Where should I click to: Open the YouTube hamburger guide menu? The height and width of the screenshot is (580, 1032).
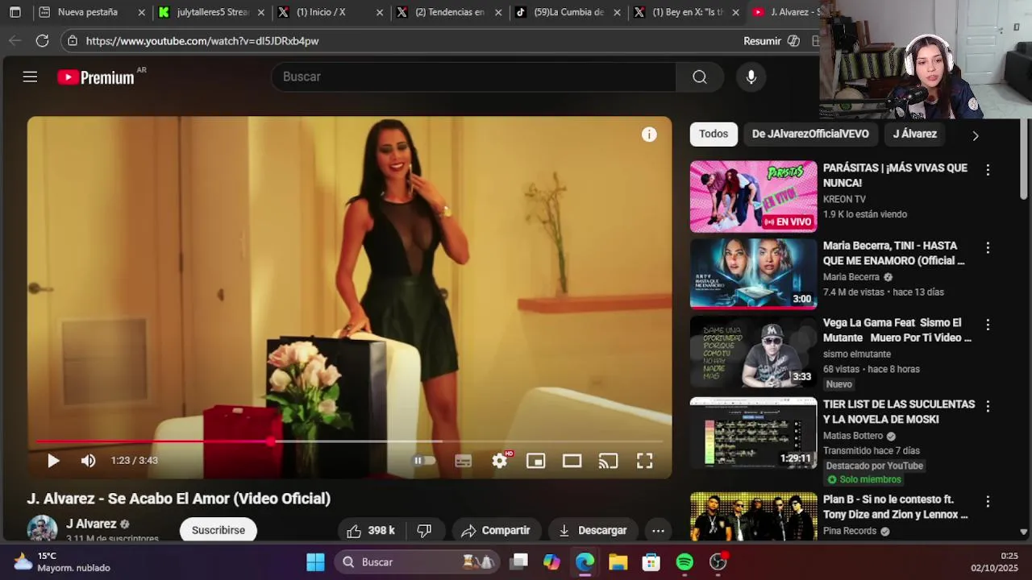point(30,77)
